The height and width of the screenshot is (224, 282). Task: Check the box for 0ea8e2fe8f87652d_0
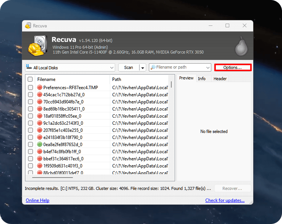pos(31,145)
